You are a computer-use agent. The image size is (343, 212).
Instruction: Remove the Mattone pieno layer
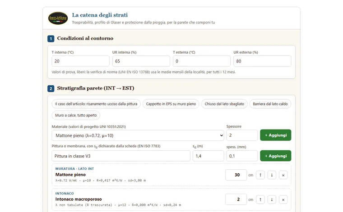click(x=283, y=175)
